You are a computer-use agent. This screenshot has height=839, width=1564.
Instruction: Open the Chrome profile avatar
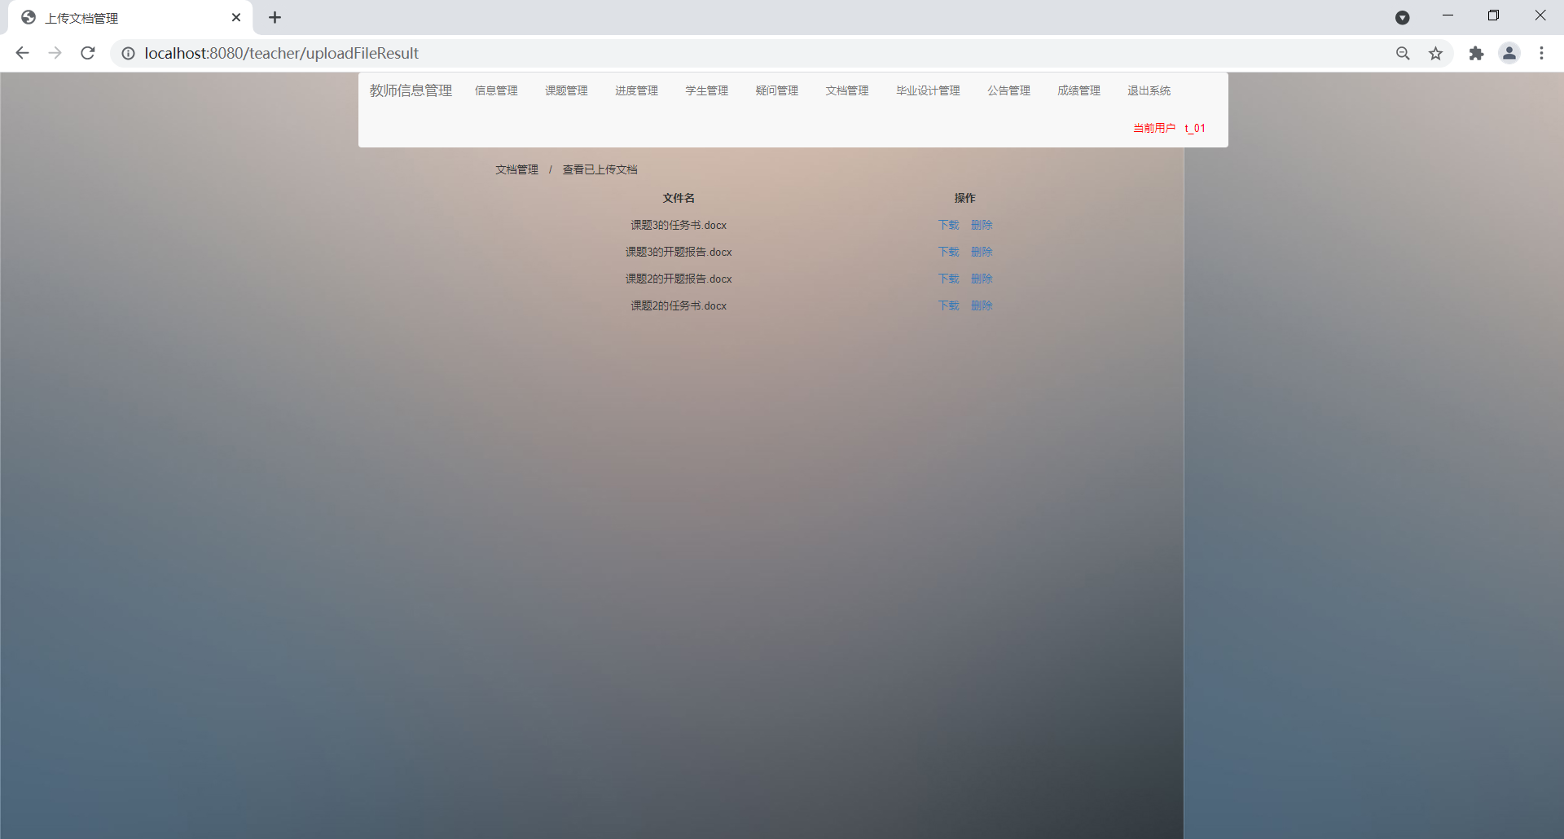click(x=1509, y=53)
